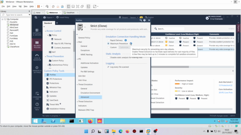The image size is (241, 135).
Task: Collapse Threat Prevention tree section
Action: pos(45,57)
